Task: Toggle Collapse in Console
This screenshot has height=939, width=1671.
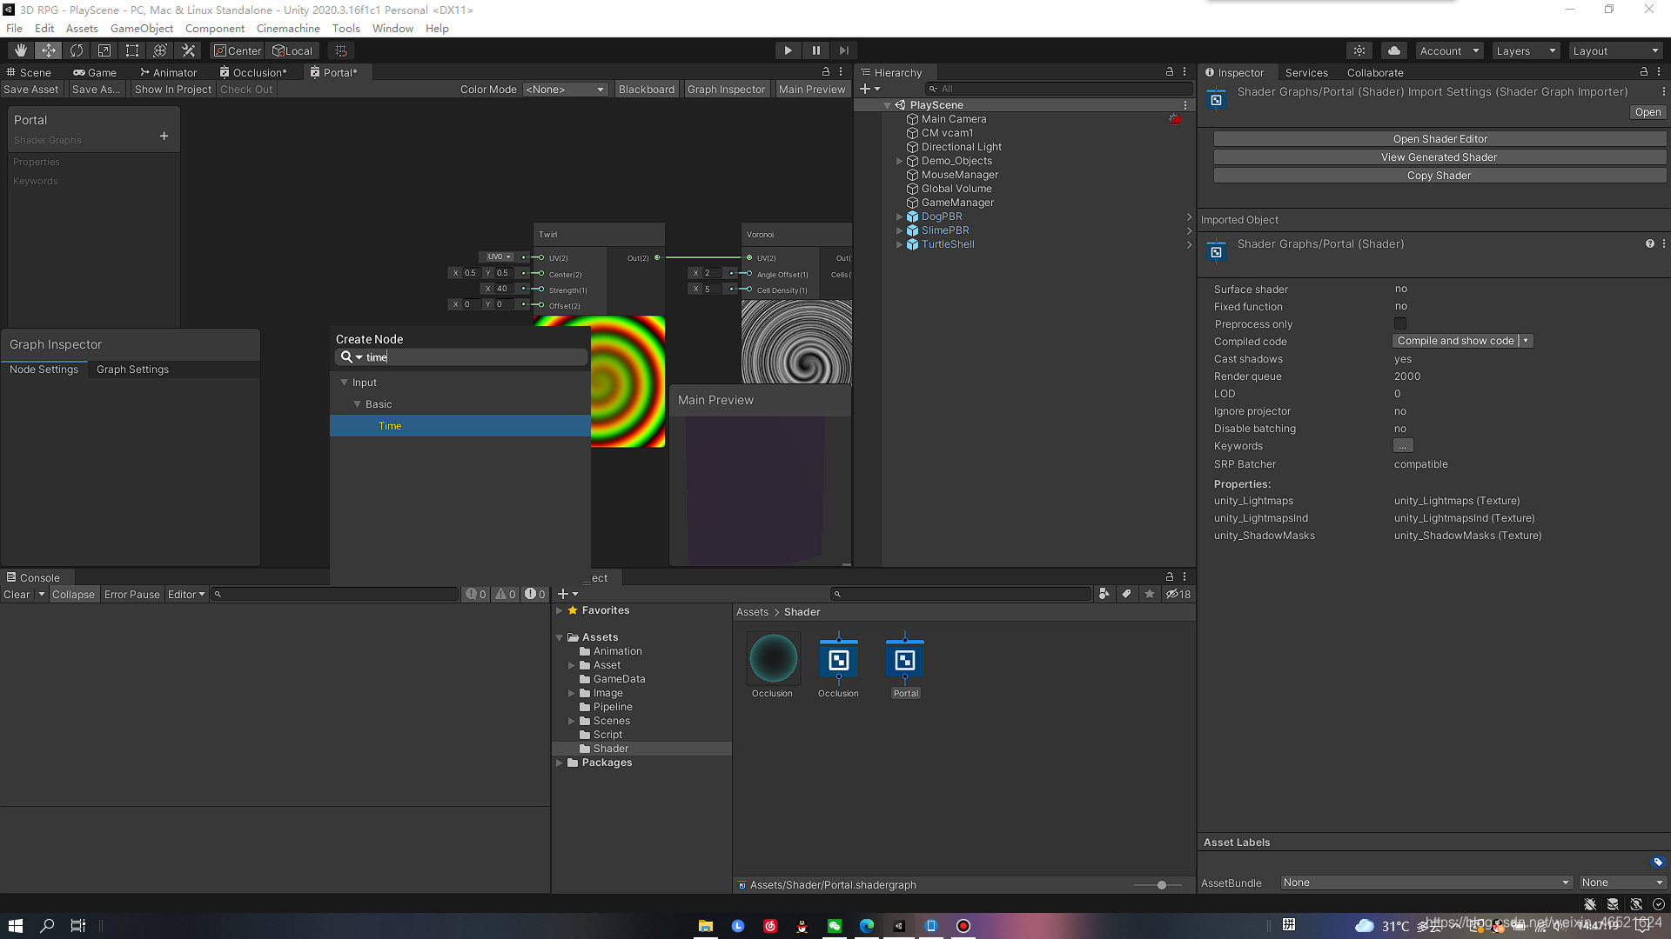Action: point(73,595)
